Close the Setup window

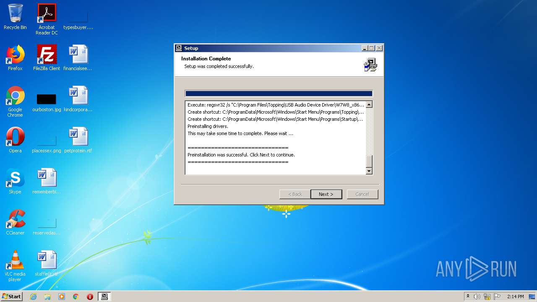tap(379, 48)
